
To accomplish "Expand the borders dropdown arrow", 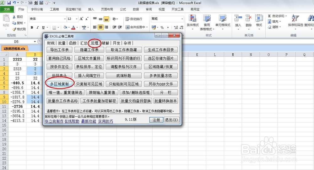I will (x=58, y=27).
